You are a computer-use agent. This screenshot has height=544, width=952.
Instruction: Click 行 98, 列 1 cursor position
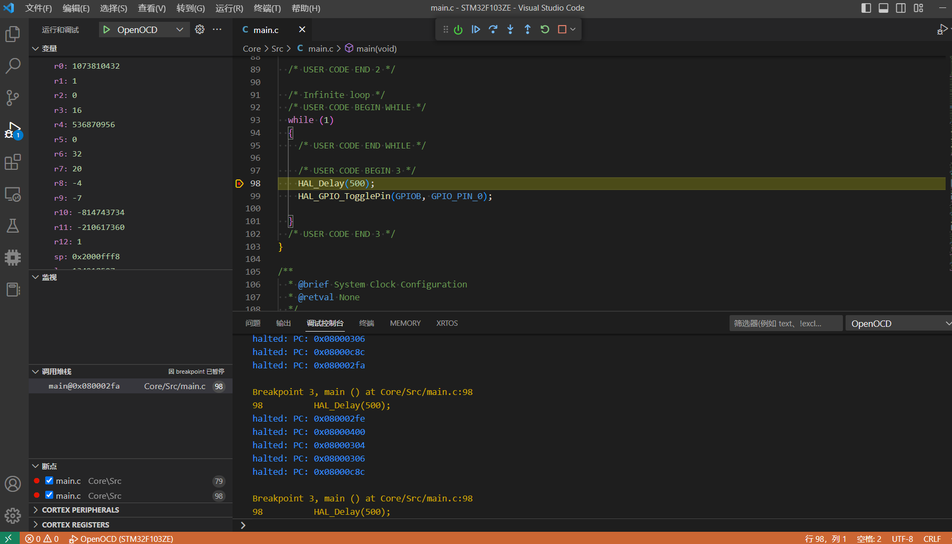825,539
